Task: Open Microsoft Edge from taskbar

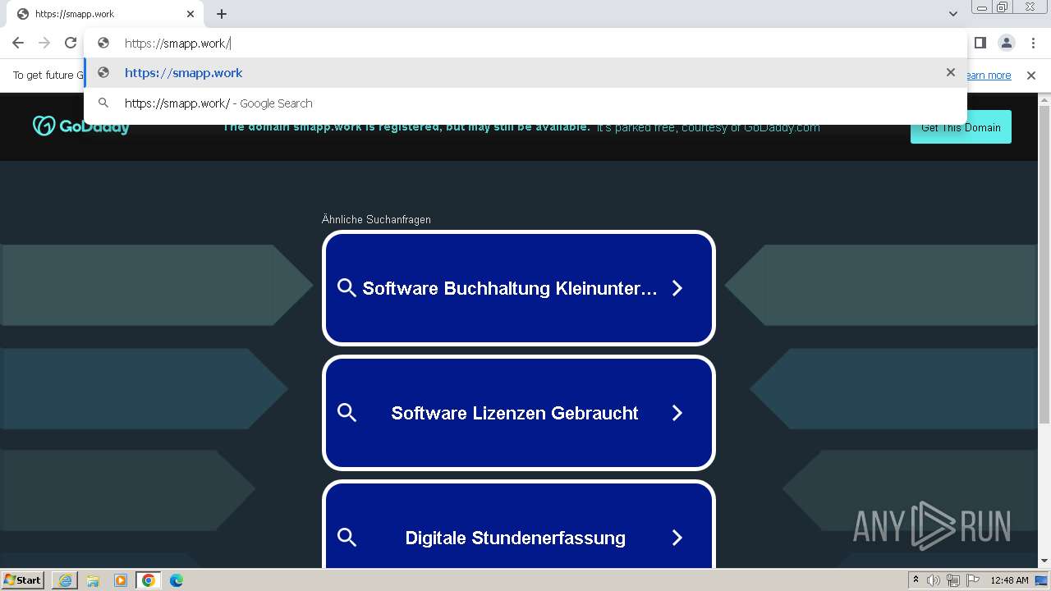Action: click(177, 580)
